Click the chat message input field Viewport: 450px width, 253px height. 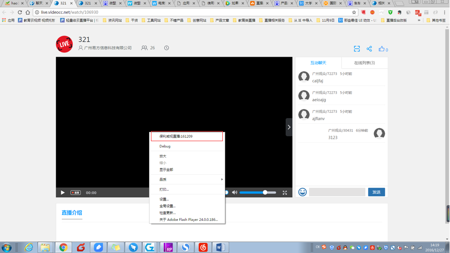click(x=337, y=192)
